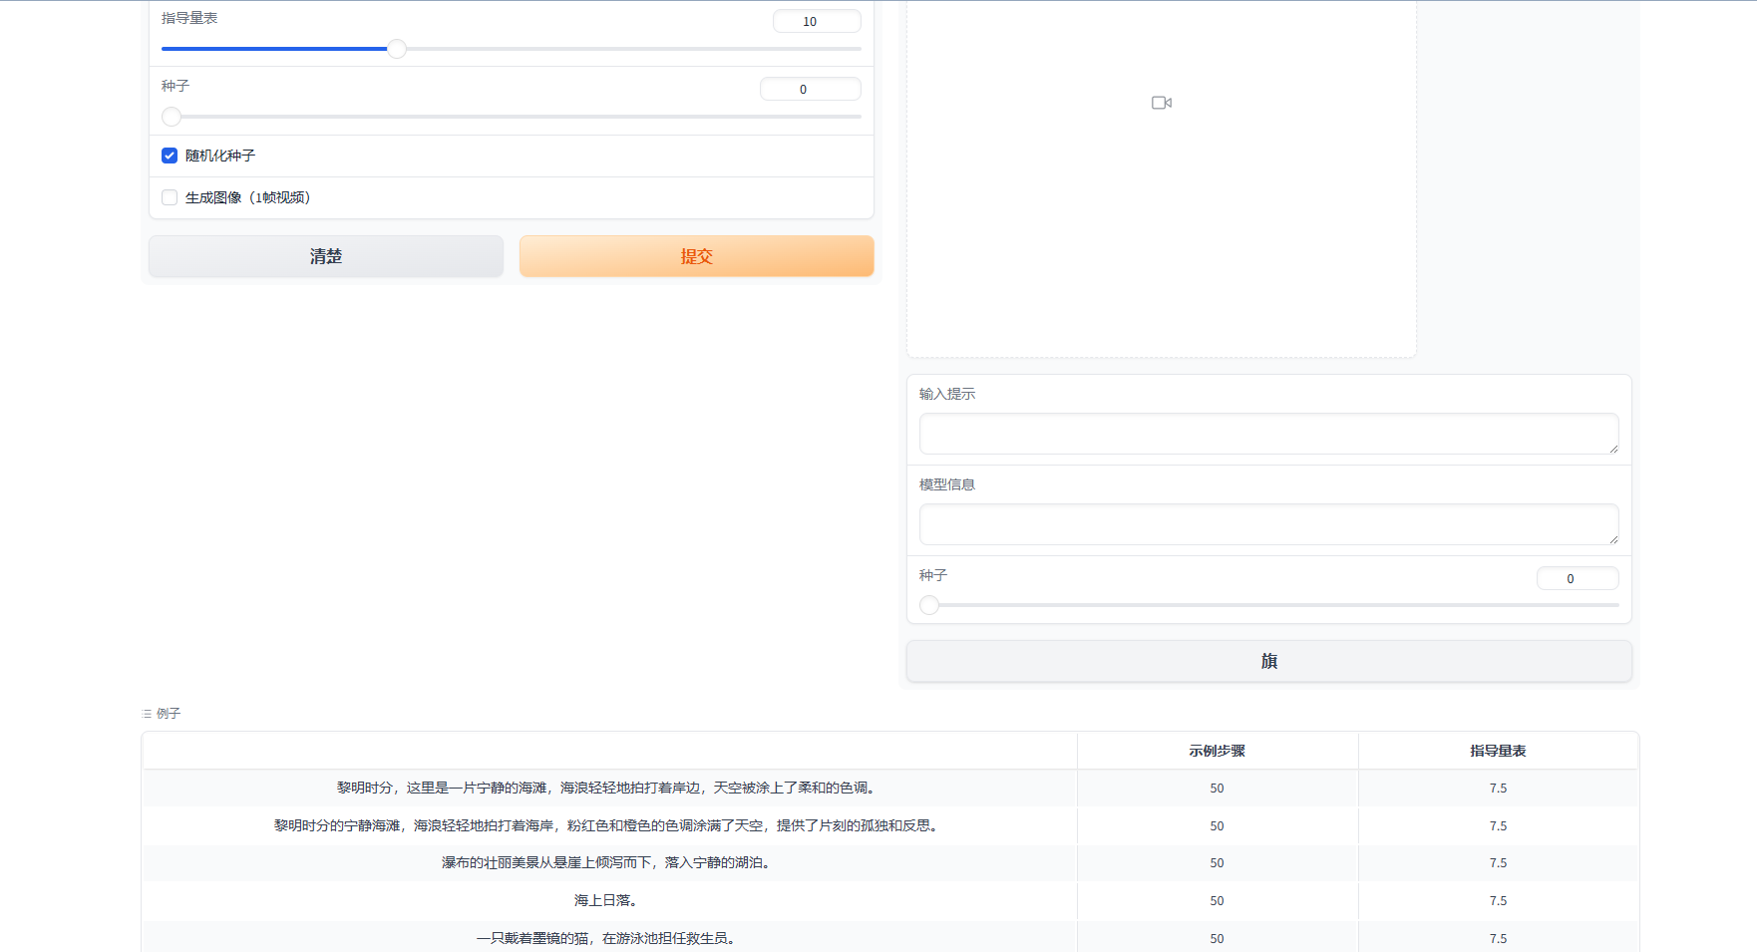Focus the output 种子 number field
This screenshot has width=1757, height=952.
point(1578,578)
